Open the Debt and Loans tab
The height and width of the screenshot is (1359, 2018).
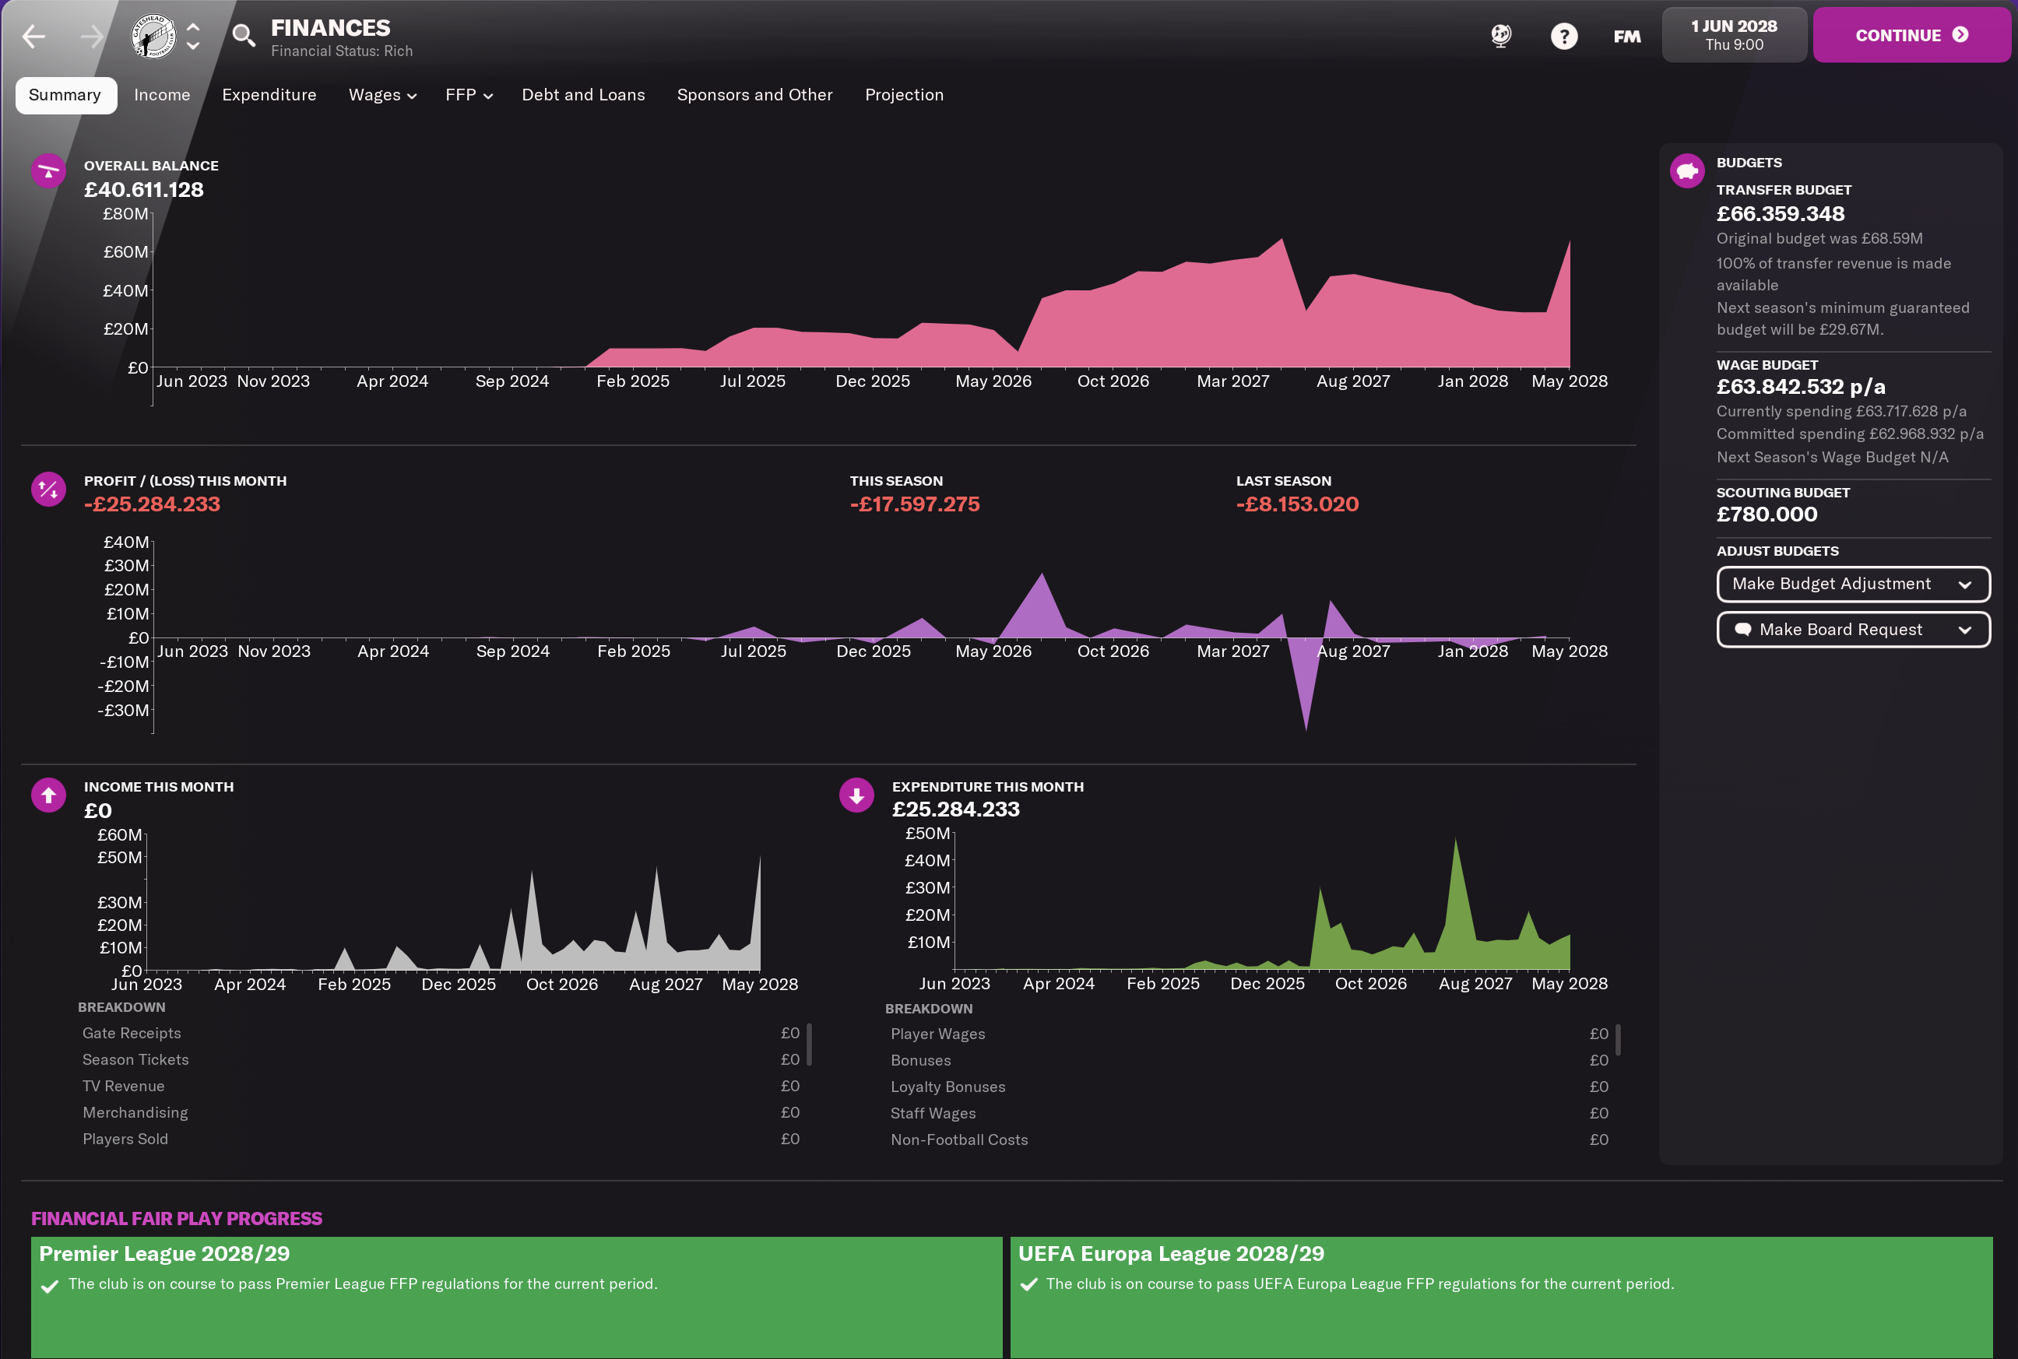583,94
